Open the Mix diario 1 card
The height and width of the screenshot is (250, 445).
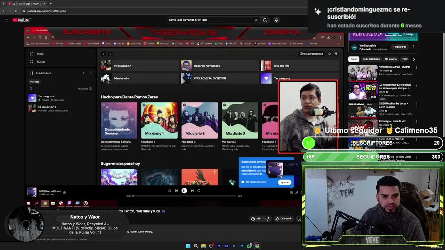(159, 126)
